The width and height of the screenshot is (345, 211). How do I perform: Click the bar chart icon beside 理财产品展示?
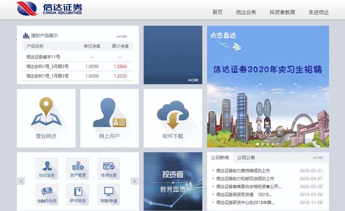(x=26, y=35)
